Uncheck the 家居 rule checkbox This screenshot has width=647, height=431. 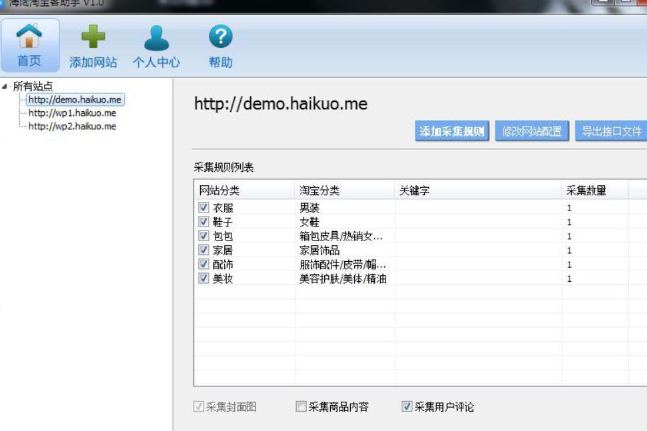203,250
